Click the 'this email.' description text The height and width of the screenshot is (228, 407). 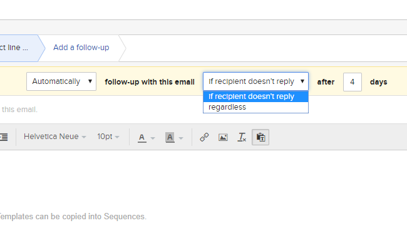click(19, 110)
